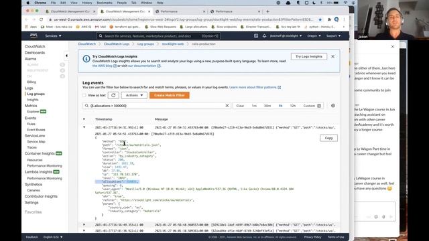Open Insights under Logs in sidebar
429x241 pixels.
(33, 100)
